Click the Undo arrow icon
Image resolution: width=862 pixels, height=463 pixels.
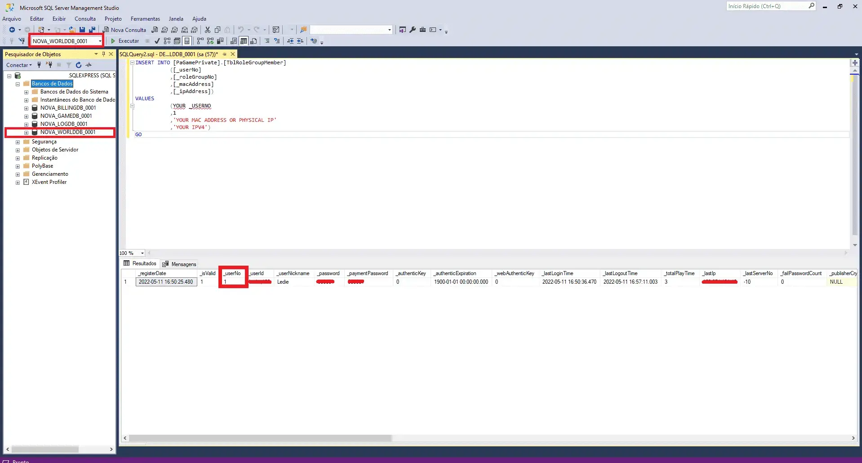[x=241, y=30]
